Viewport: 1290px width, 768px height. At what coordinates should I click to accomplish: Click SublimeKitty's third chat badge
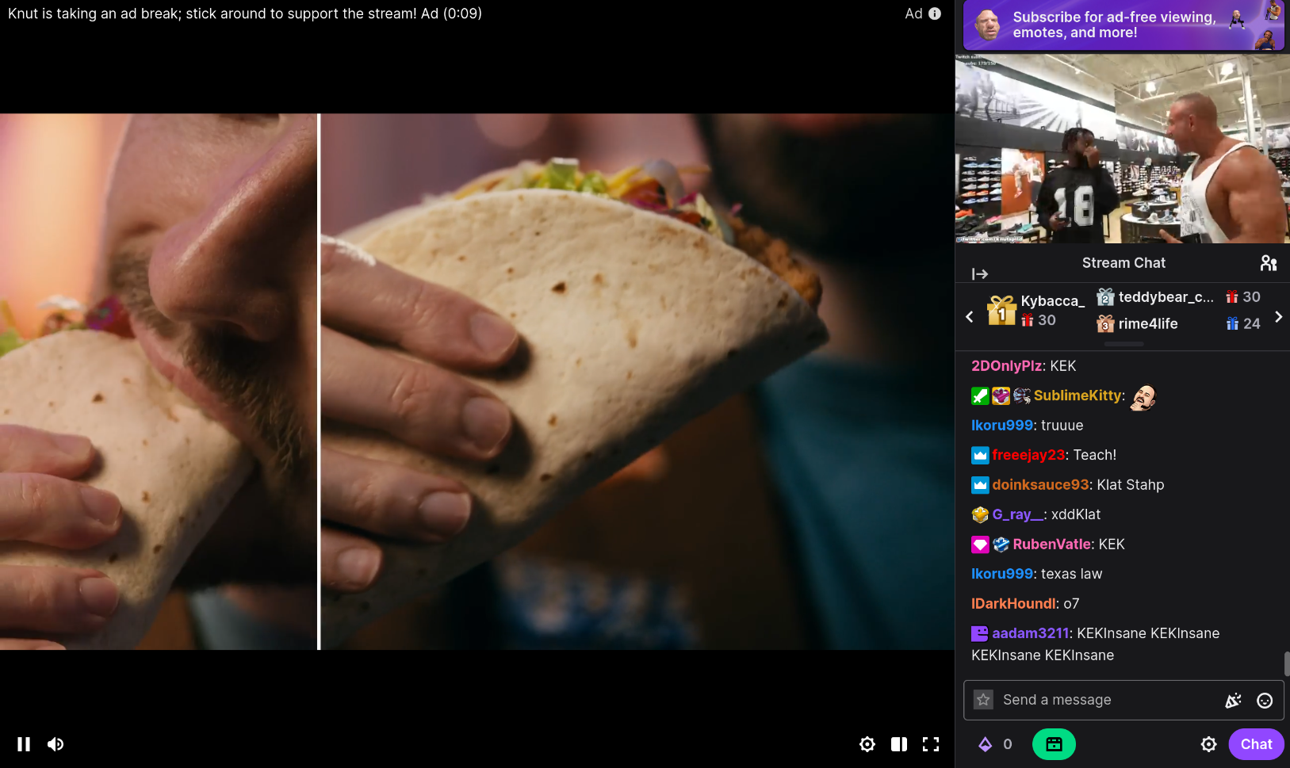pos(1021,395)
